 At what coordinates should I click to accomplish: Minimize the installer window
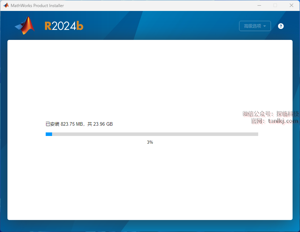(259, 6)
